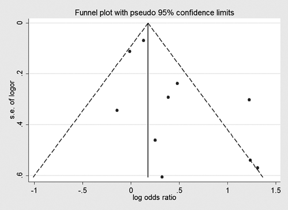This screenshot has width=288, height=210.
Task: Click the x-axis tick label -.5
Action: coord(82,190)
